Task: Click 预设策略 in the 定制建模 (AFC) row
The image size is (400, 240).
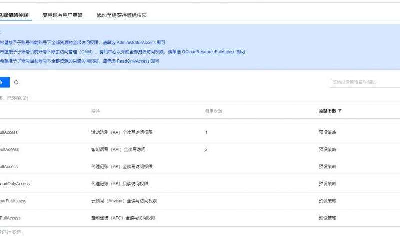Action: [327, 218]
